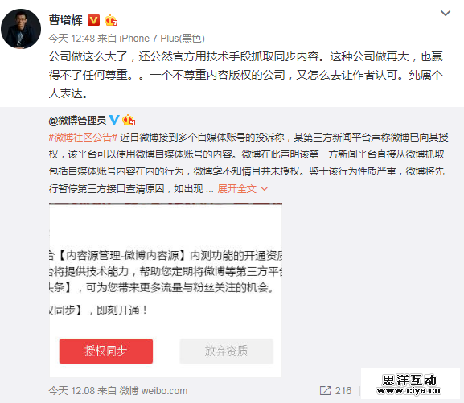Click the red V verification badge beside 曹增辉
464x403 pixels.
click(93, 20)
